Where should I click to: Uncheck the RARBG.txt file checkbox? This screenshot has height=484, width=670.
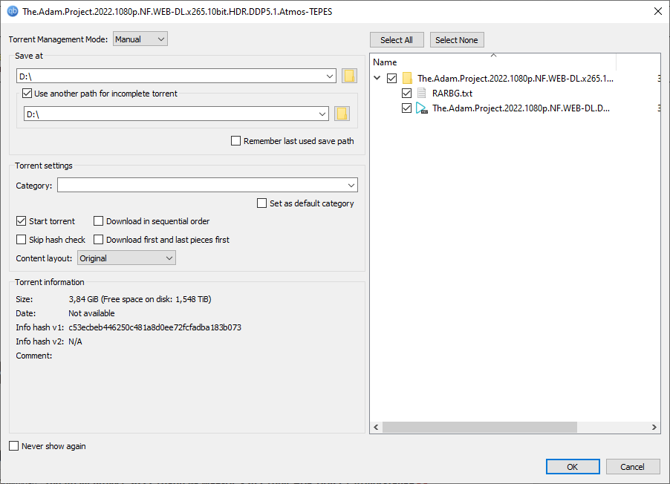pyautogui.click(x=406, y=93)
